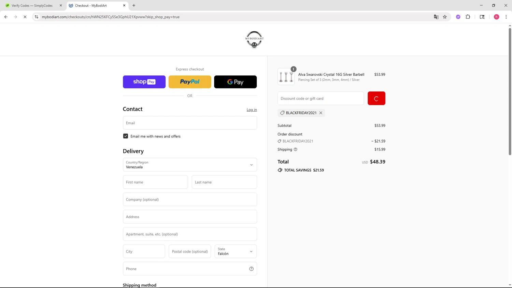Click the discount amount – $21.59
The image size is (512, 288).
[378, 141]
